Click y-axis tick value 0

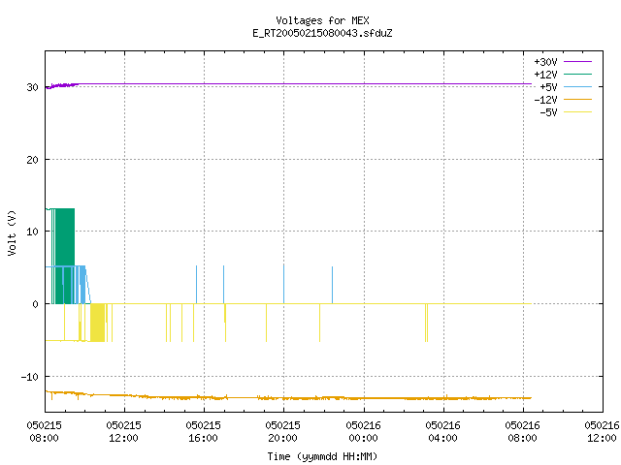coord(36,304)
